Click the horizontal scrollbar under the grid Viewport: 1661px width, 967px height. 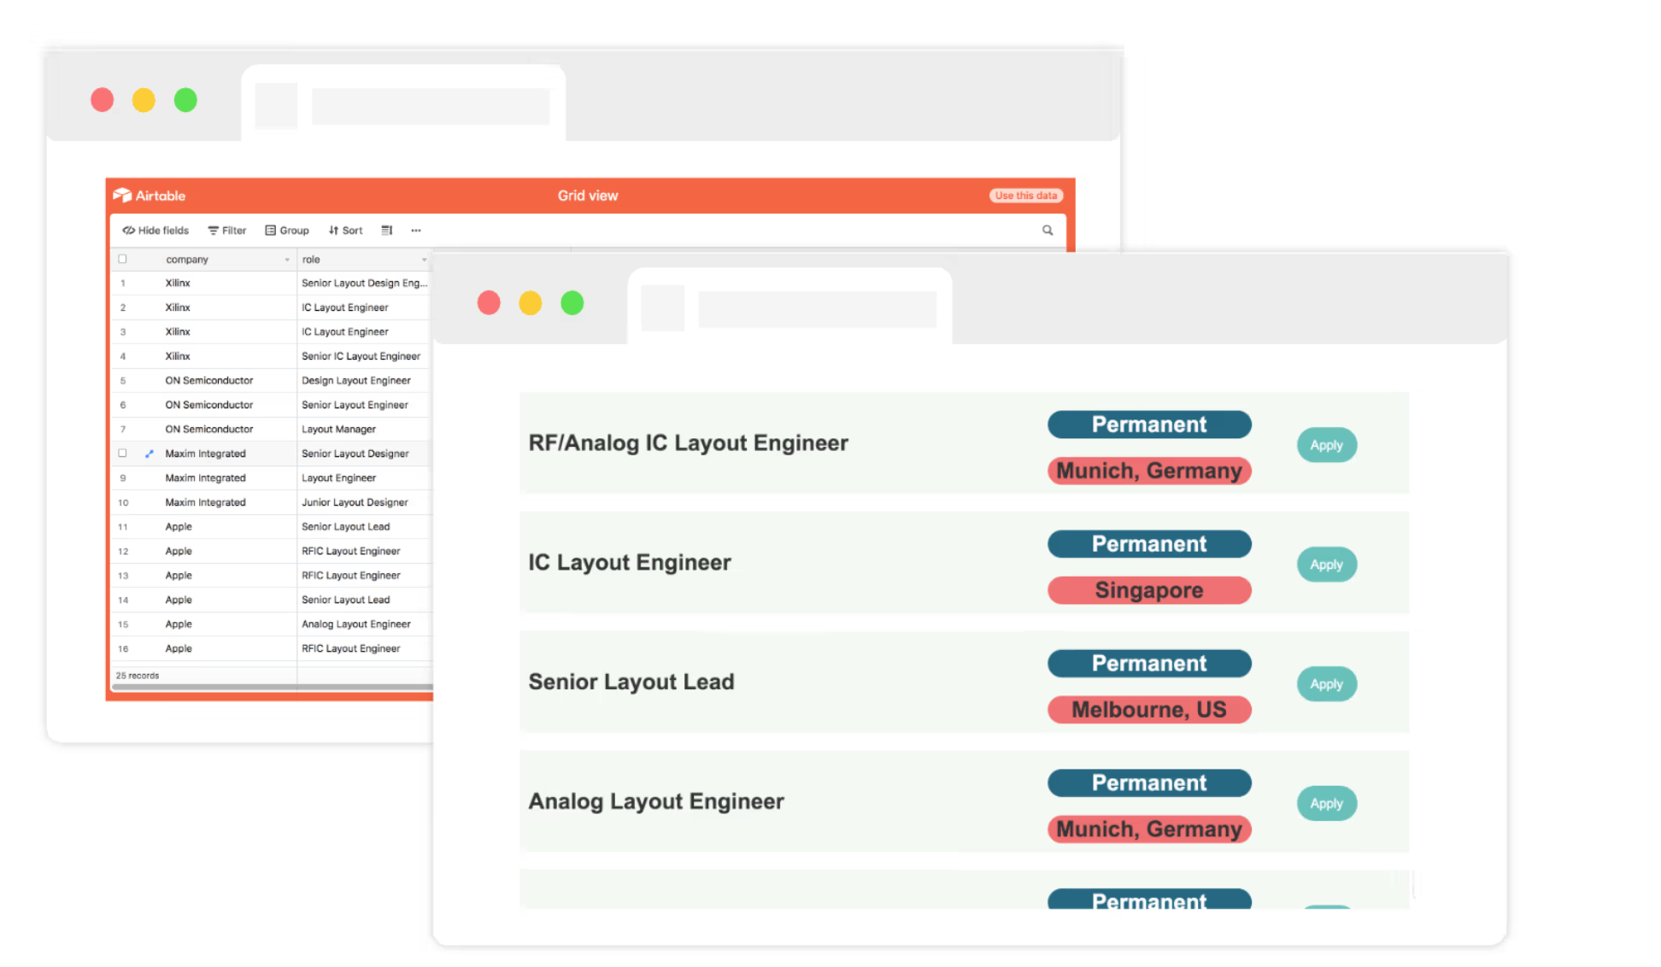273,687
